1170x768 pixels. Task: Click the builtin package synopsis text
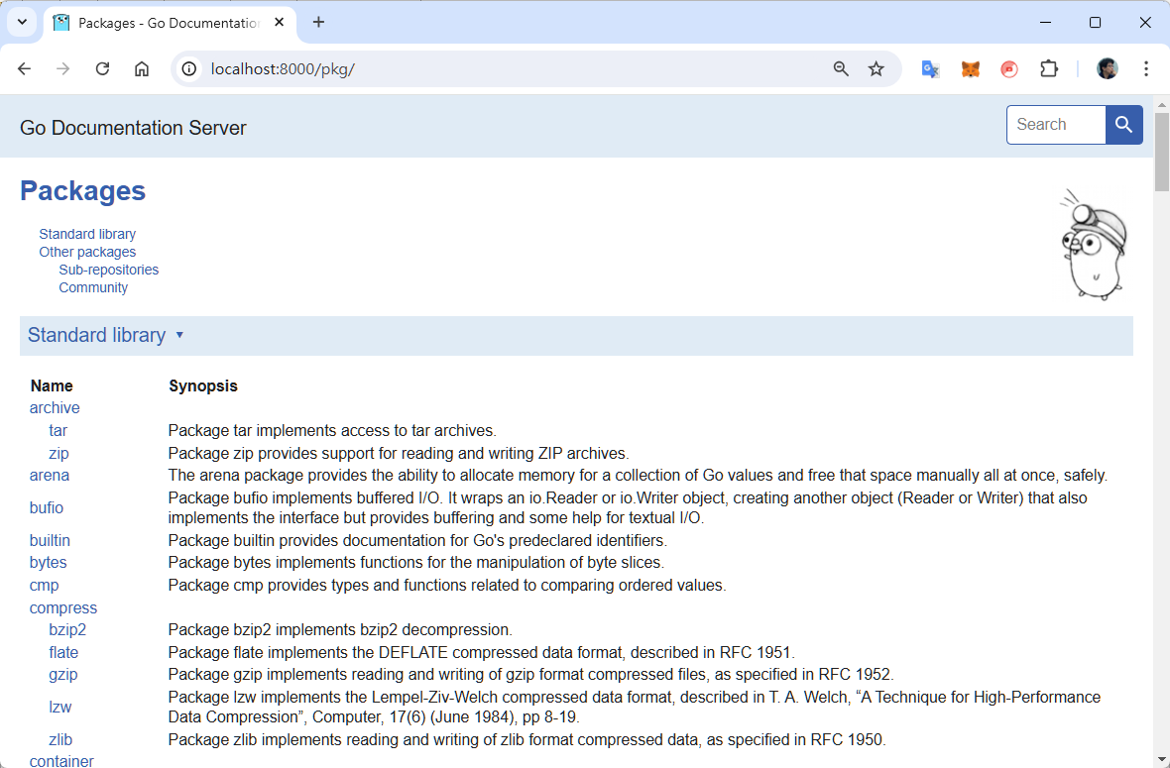pos(417,541)
